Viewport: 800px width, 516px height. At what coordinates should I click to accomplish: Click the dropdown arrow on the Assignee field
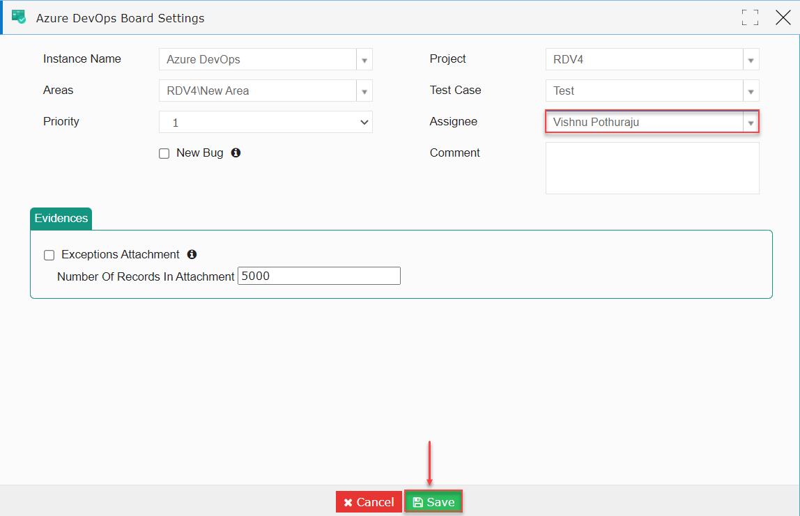tap(751, 121)
